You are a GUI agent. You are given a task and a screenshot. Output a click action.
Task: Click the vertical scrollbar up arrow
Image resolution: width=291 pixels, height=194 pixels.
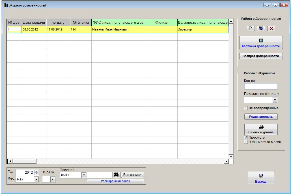point(231,21)
